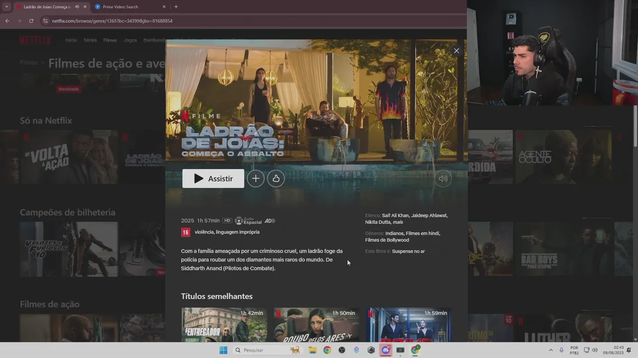
Task: Open Filmes in Netflix menu
Action: tap(110, 40)
